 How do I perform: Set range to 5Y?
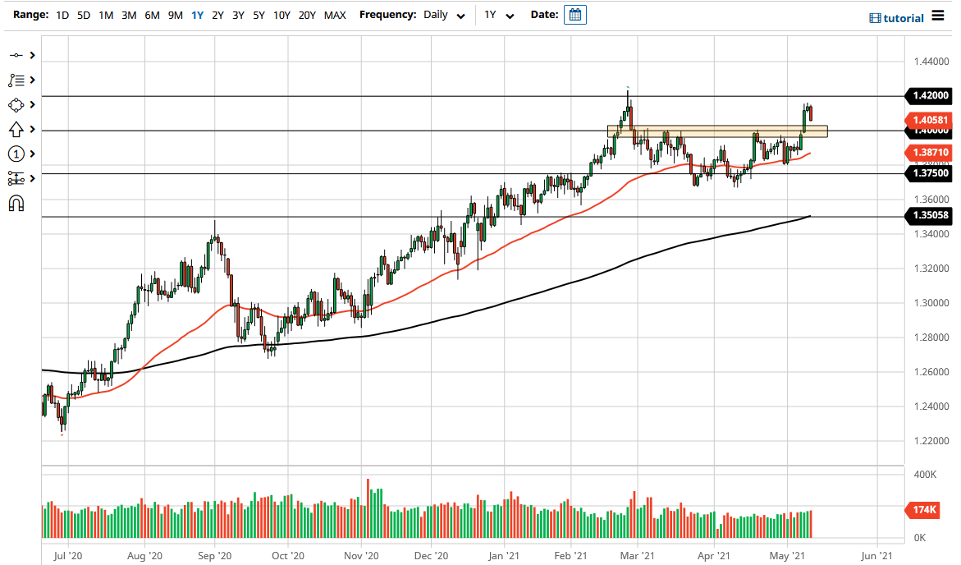[x=259, y=16]
